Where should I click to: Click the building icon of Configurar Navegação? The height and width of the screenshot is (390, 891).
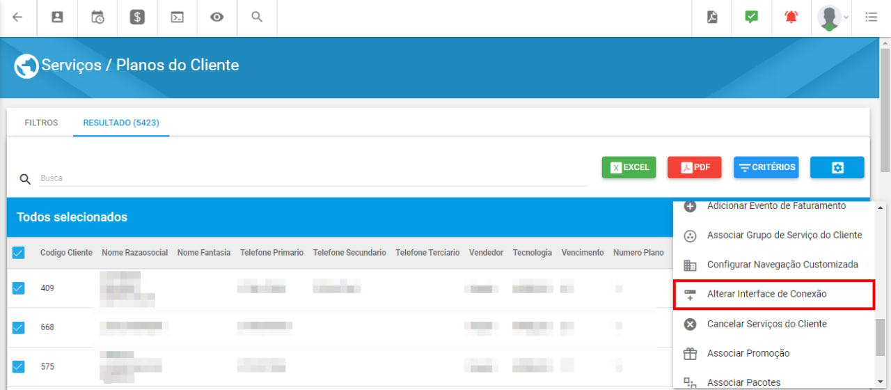click(x=690, y=265)
